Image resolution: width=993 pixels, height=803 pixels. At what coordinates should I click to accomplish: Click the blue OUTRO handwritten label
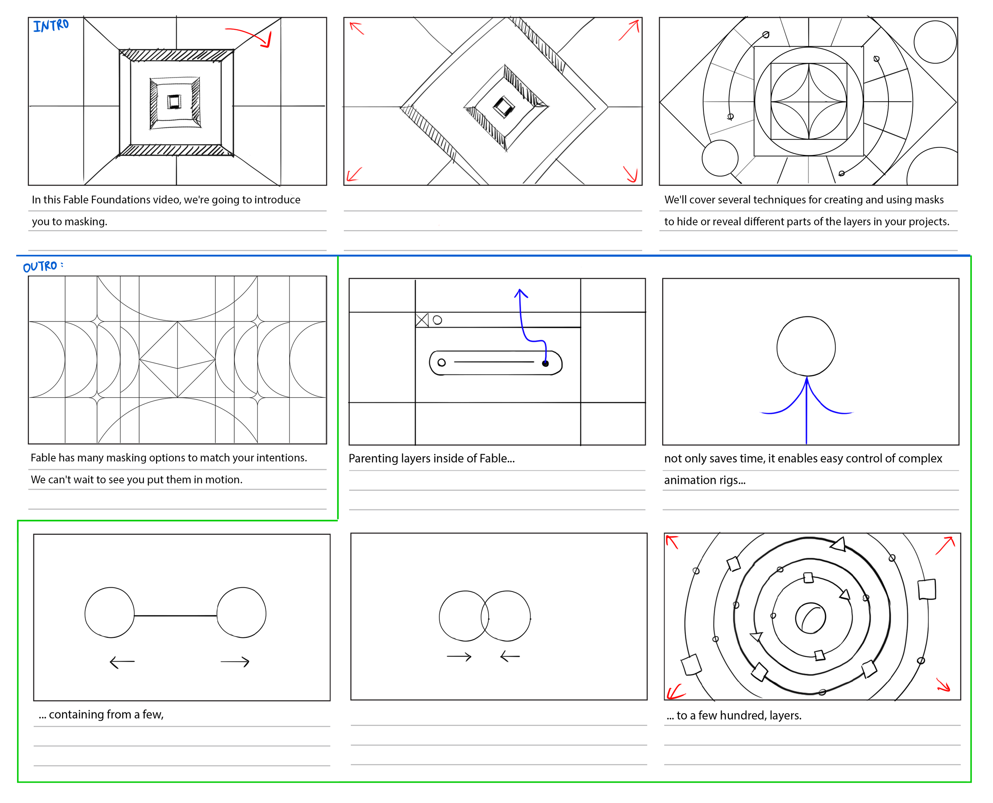41,267
